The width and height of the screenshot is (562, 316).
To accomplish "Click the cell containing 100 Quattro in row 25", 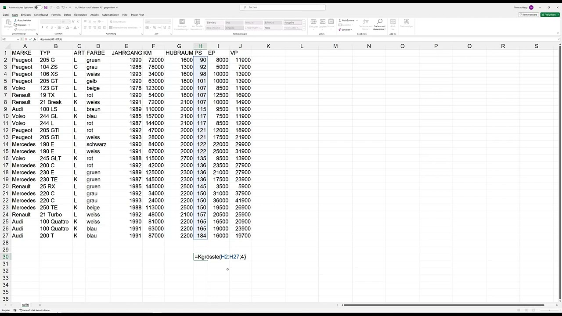I will [x=56, y=222].
